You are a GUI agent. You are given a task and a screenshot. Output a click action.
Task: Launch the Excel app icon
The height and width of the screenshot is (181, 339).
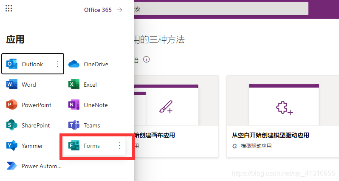[74, 84]
